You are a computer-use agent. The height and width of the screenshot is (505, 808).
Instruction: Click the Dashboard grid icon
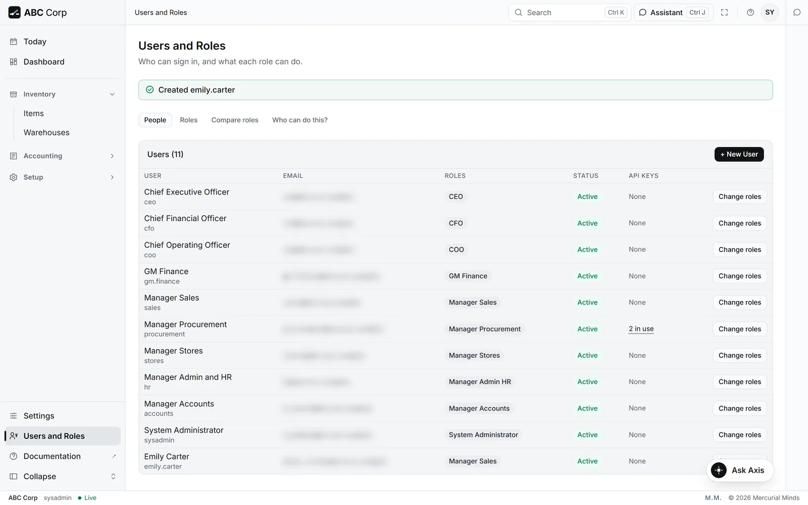pyautogui.click(x=14, y=62)
